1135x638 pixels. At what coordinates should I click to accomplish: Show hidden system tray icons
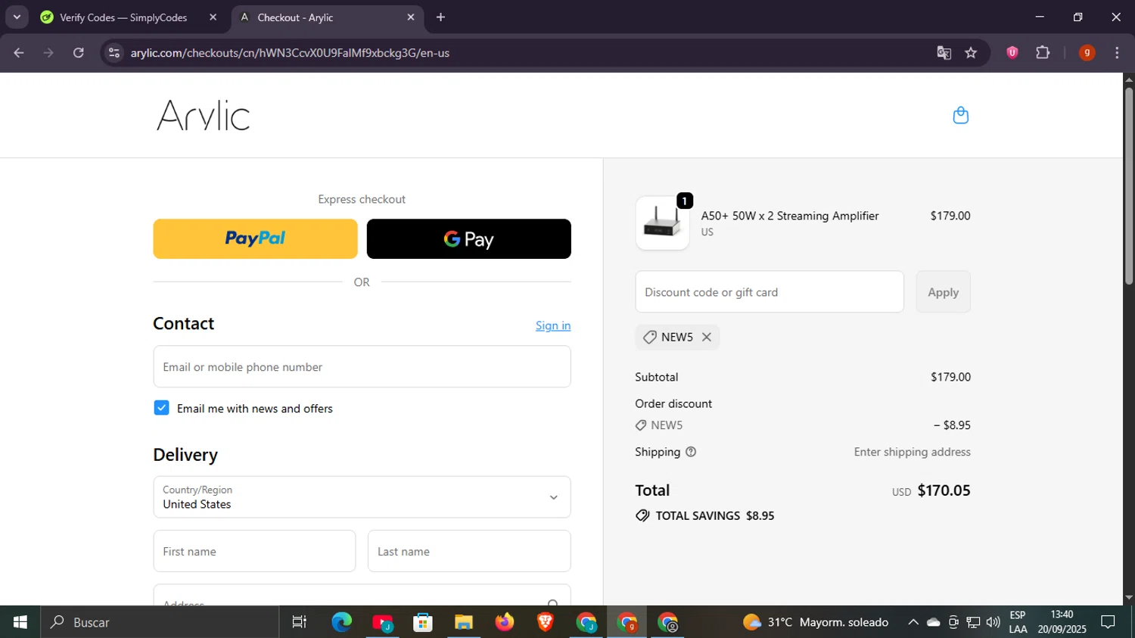click(913, 622)
